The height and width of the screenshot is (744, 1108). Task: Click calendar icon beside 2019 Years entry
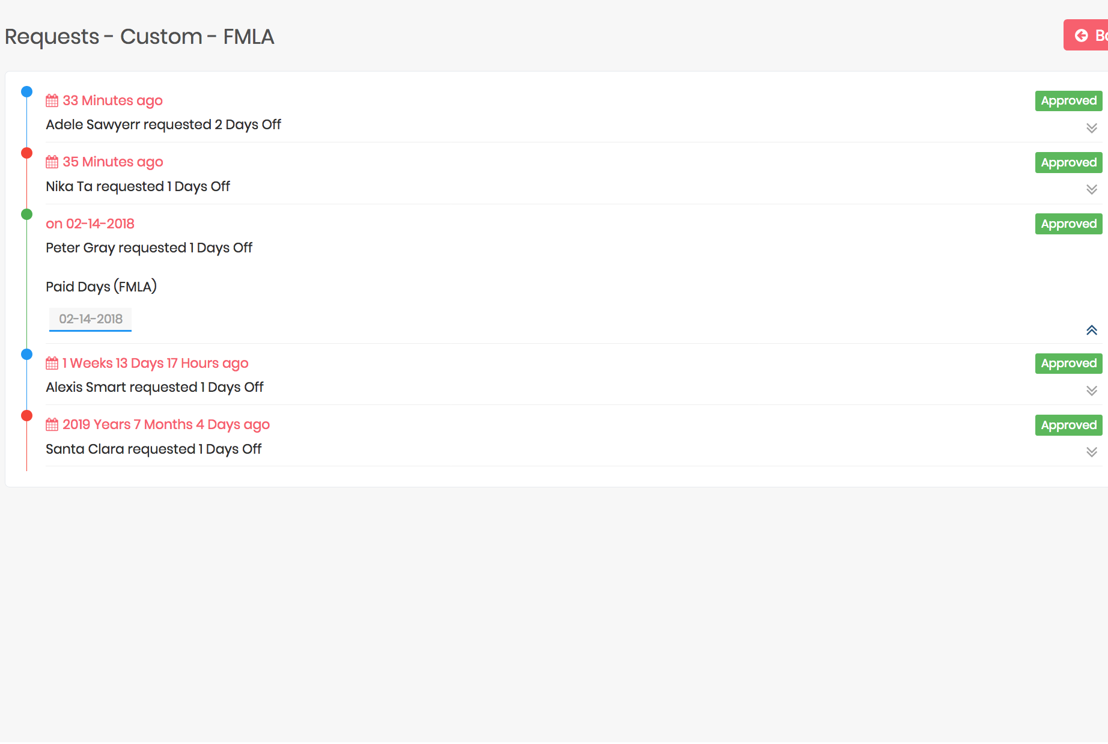pos(52,425)
